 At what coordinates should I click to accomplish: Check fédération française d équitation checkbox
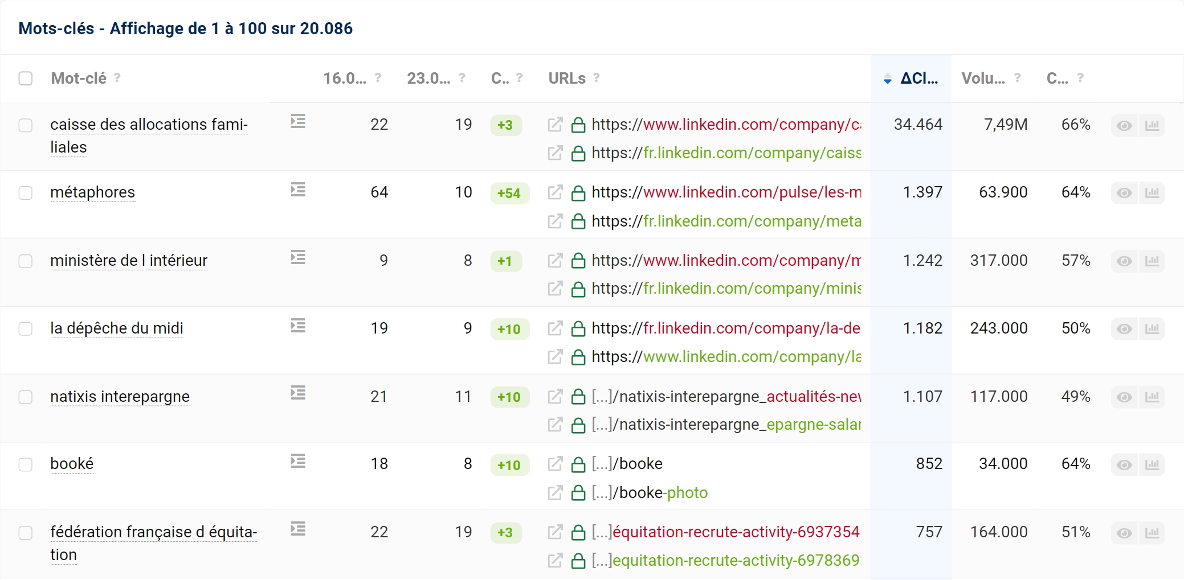point(26,533)
